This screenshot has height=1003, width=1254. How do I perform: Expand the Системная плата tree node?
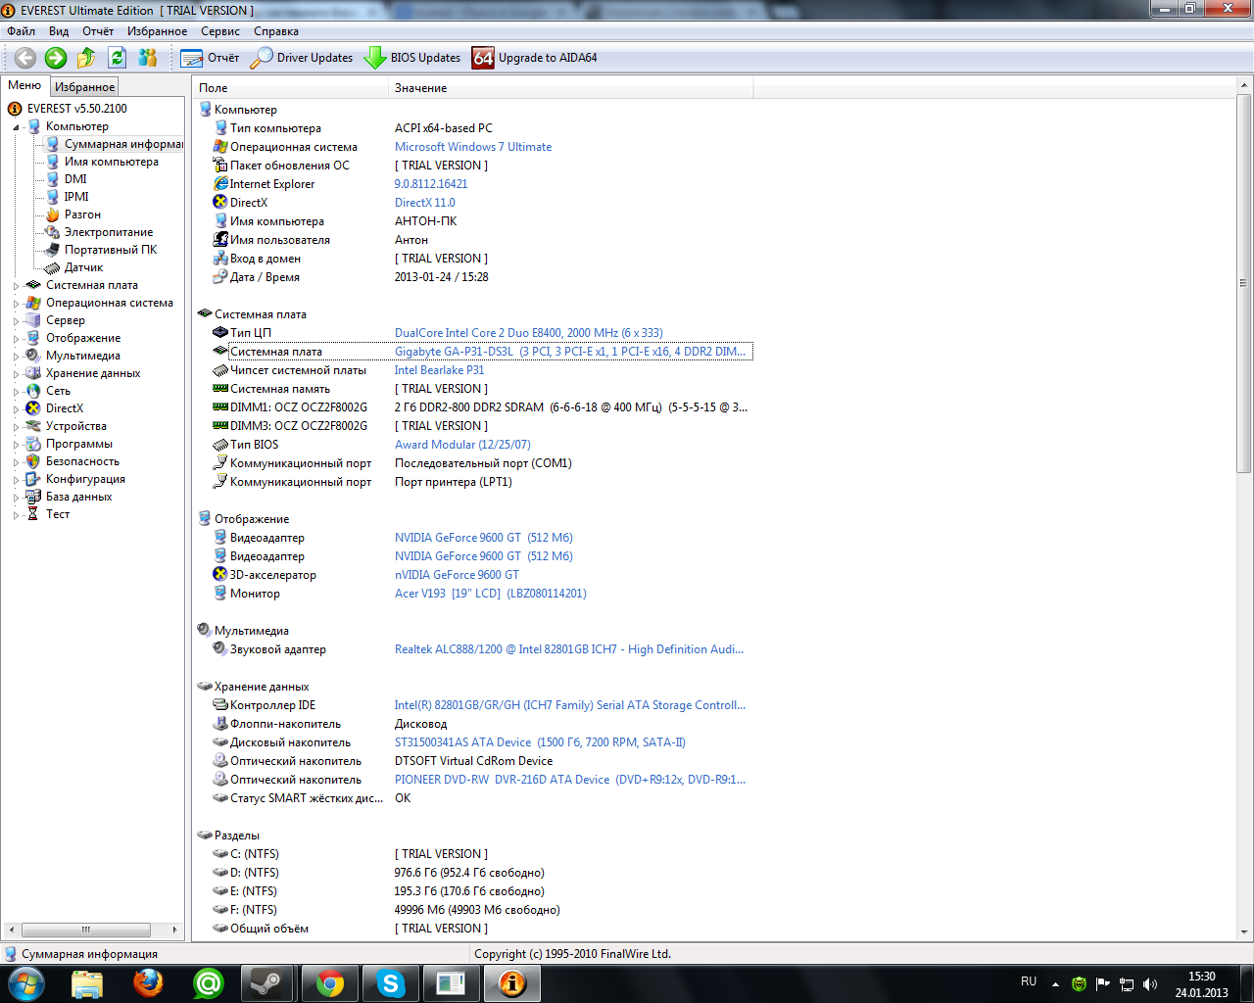pos(16,286)
